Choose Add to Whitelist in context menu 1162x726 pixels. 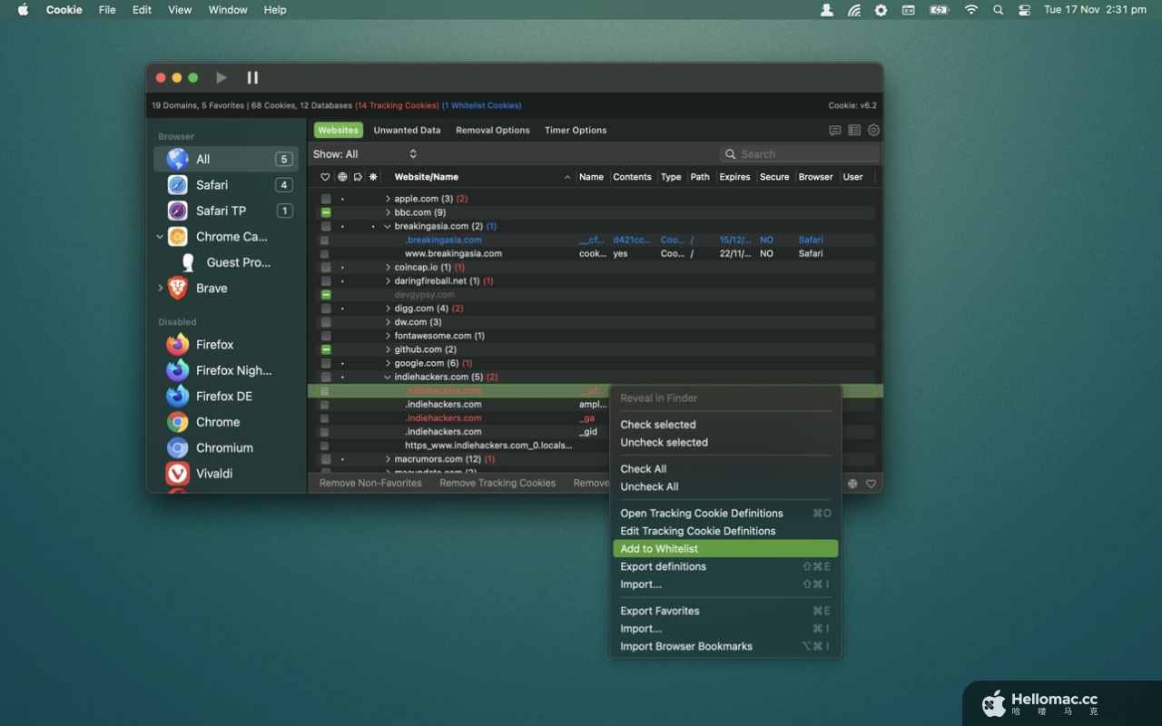coord(725,549)
